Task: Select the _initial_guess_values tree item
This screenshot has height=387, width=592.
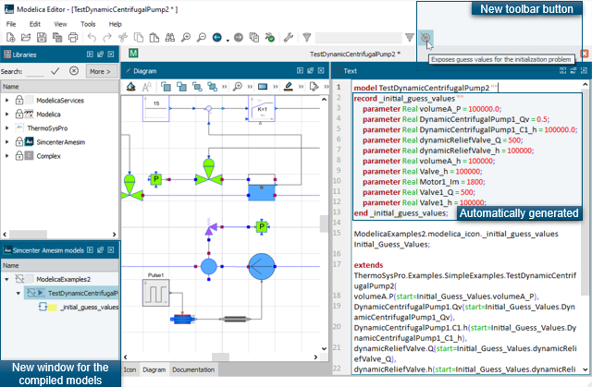Action: coord(88,307)
